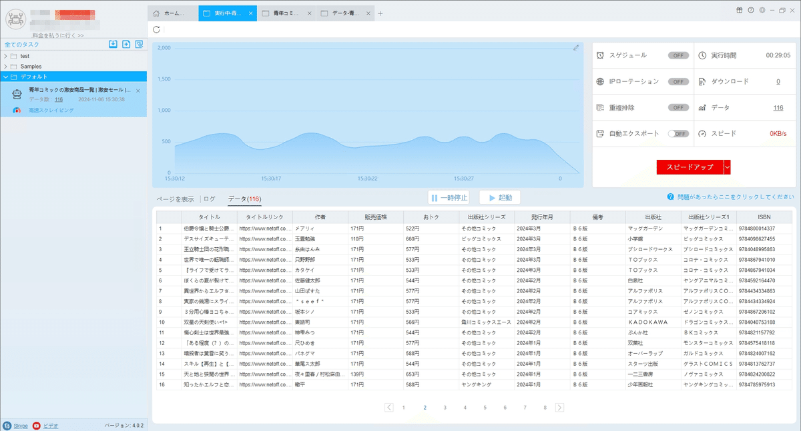Toggle the 重複排除 switch
801x431 pixels.
(678, 107)
